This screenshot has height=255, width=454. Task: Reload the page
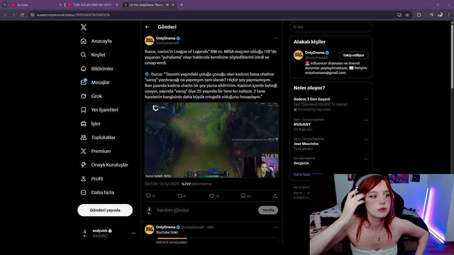[22, 15]
